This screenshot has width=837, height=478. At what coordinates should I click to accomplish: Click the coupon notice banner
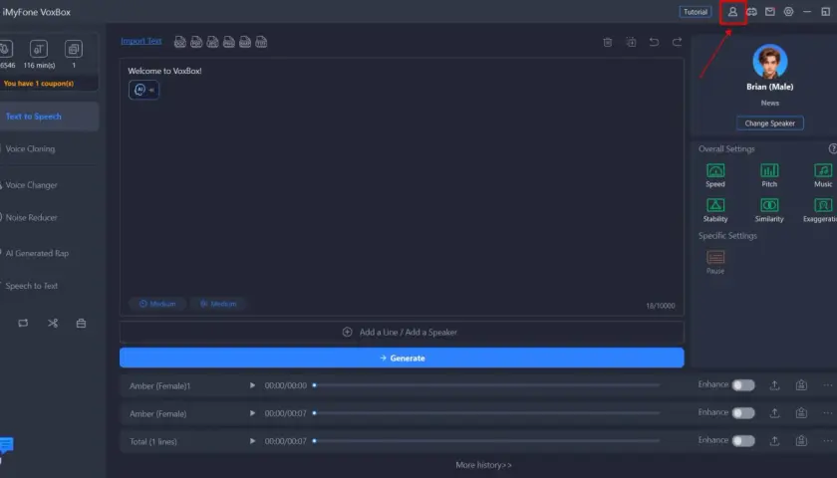(x=49, y=84)
